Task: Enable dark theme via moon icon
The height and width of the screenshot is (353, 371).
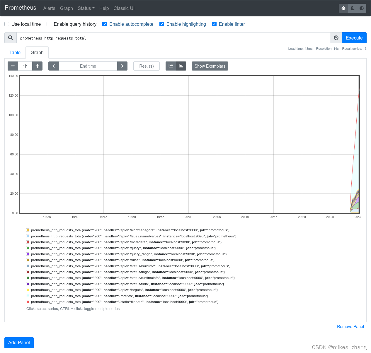Action: click(x=352, y=8)
